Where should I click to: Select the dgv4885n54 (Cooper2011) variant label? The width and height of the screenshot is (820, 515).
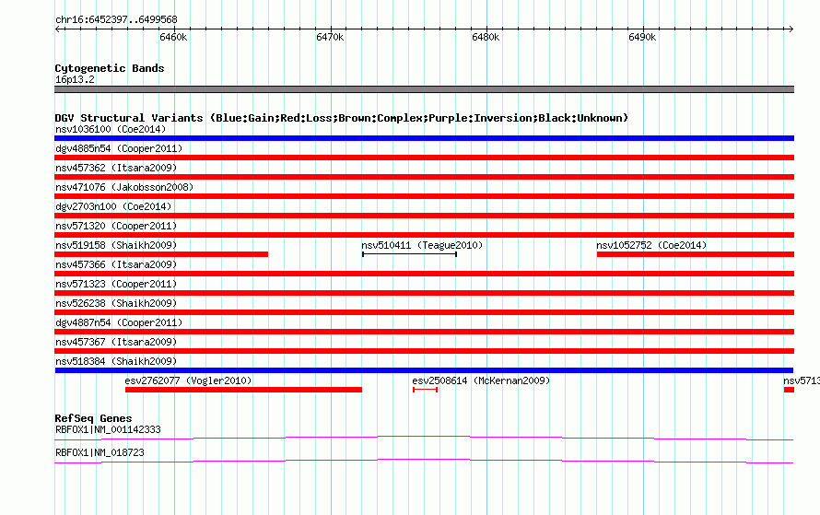tap(119, 148)
